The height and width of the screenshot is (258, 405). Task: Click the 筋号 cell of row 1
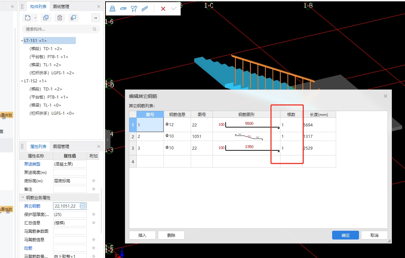click(x=150, y=125)
